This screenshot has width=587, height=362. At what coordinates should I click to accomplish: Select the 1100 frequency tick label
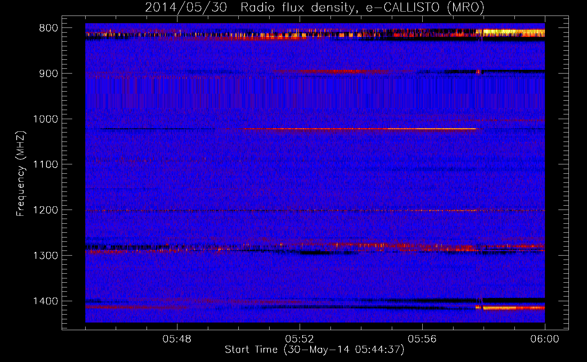pyautogui.click(x=46, y=165)
